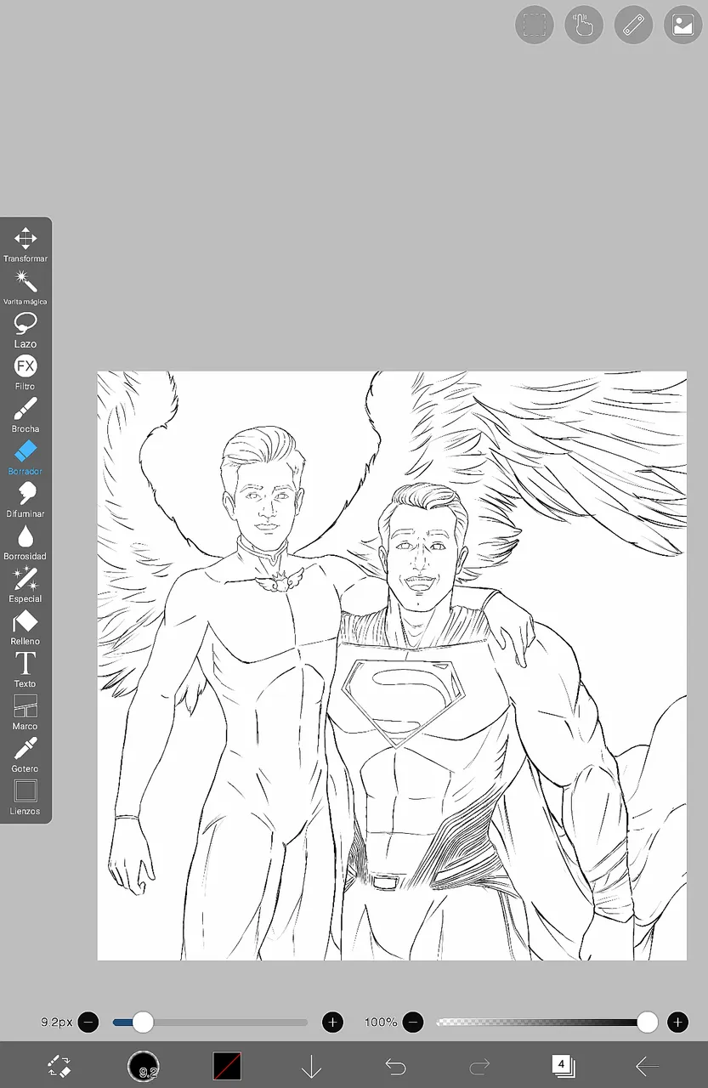Increase brush size with plus button
Screen dimensions: 708x1088
pos(333,1022)
